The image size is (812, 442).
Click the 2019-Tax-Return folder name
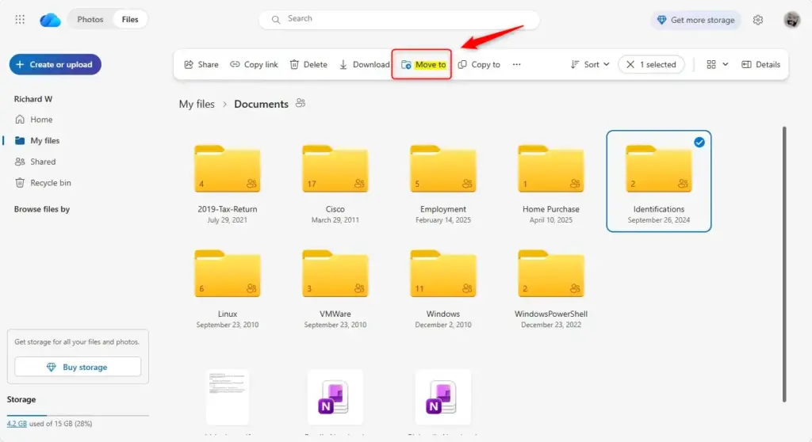(228, 209)
